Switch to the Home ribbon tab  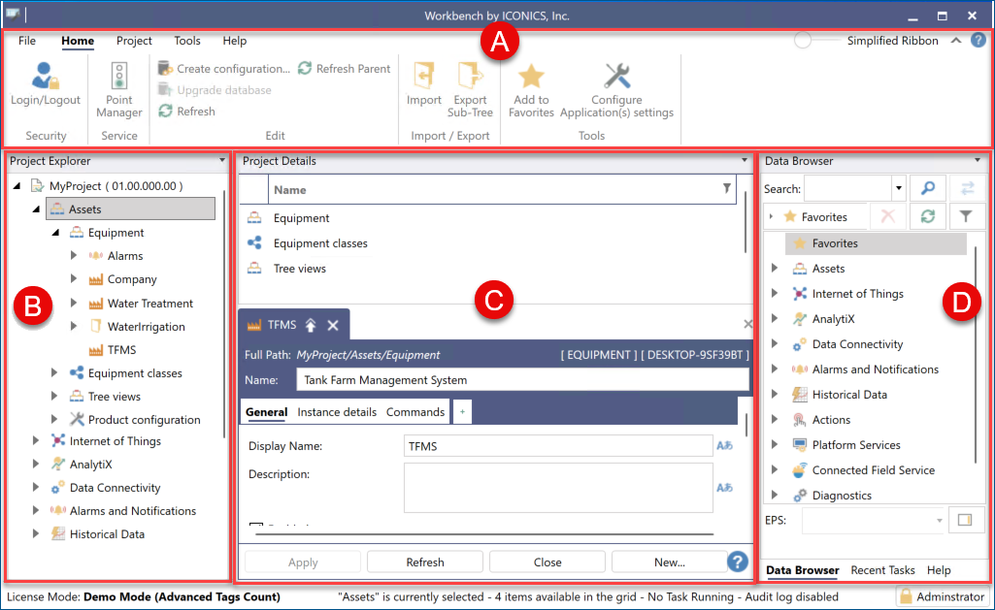[x=78, y=41]
